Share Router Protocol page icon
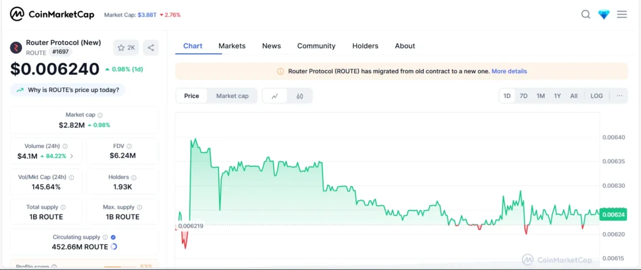Viewport: 641px width, 270px height. coord(151,47)
